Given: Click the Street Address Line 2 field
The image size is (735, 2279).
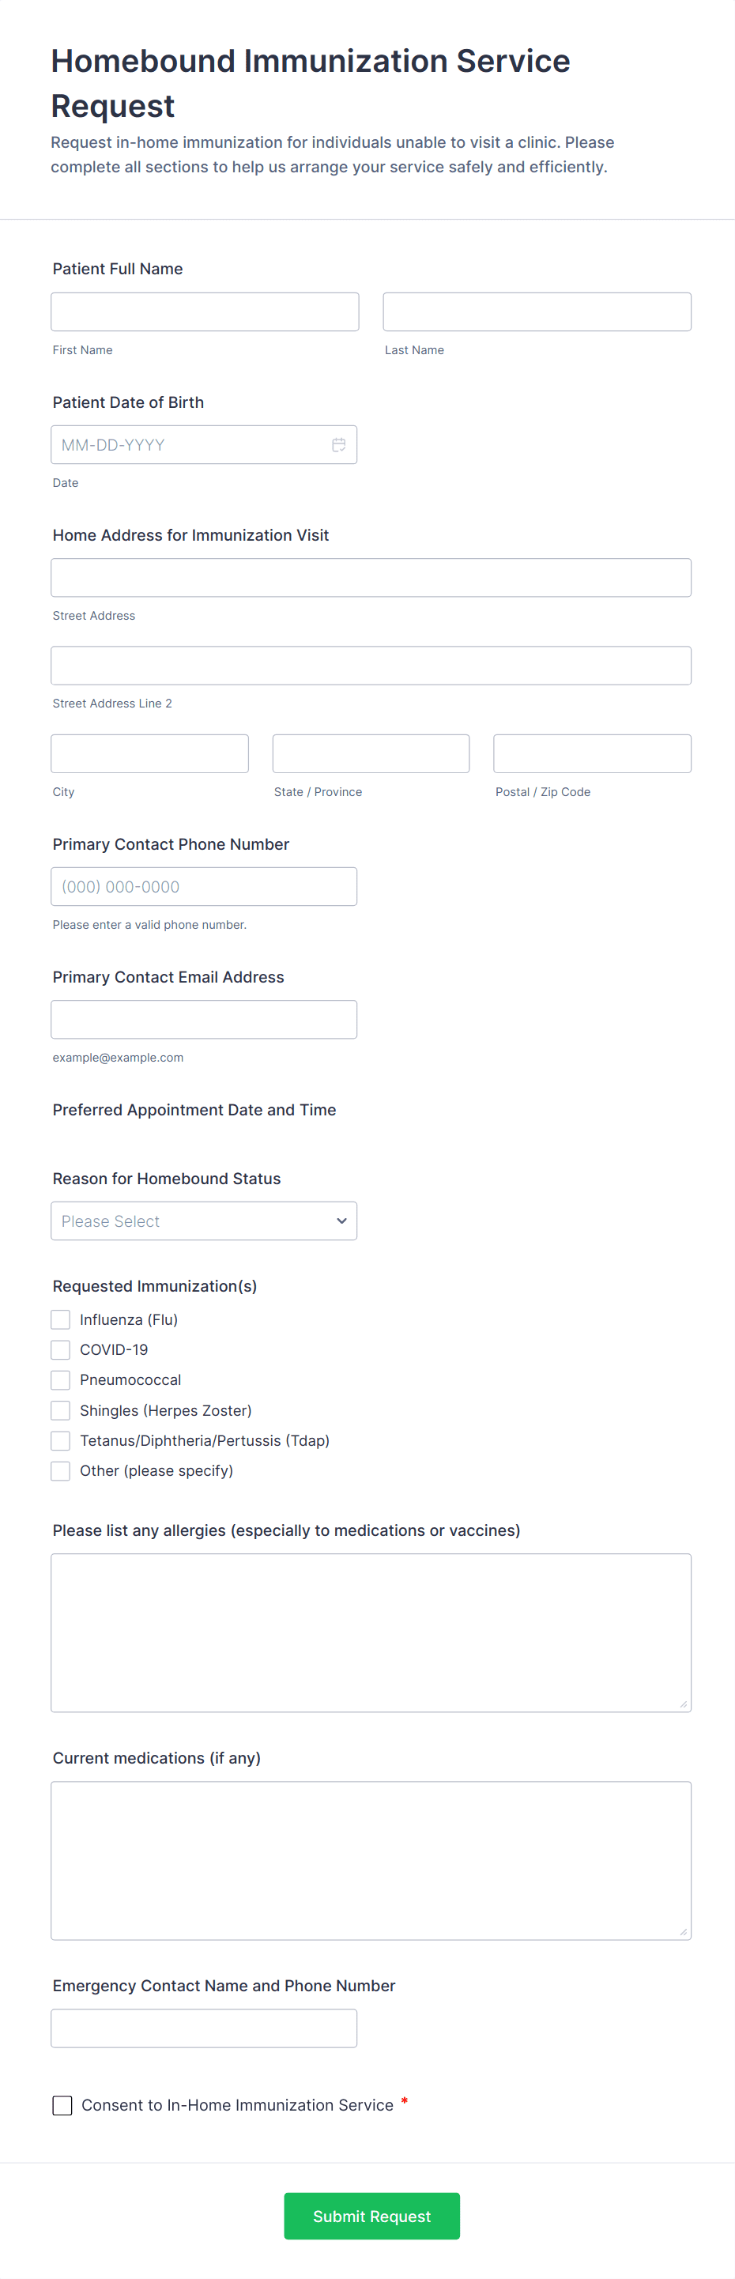Looking at the screenshot, I should (x=371, y=666).
